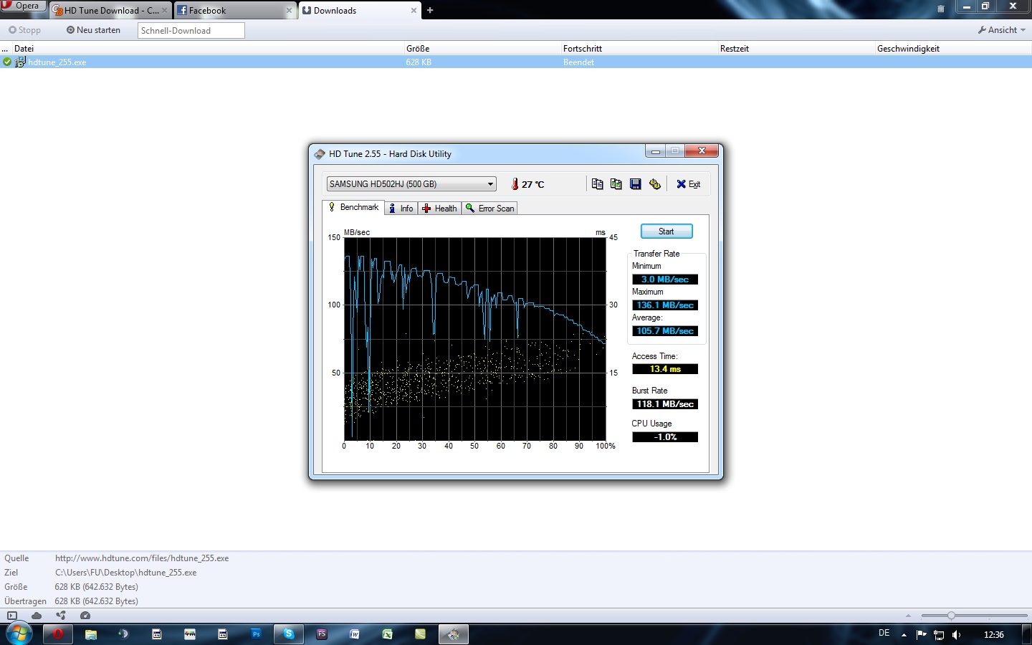Open Skype from the taskbar
This screenshot has width=1032, height=645.
pyautogui.click(x=289, y=634)
